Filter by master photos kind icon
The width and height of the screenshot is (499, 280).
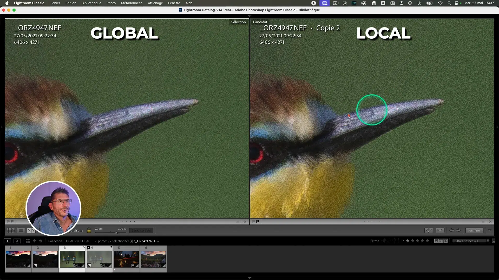436,241
